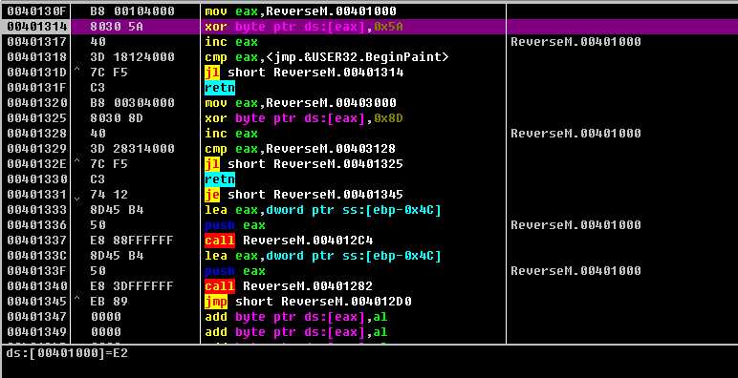Click hex bytes 8030 8D

point(117,118)
